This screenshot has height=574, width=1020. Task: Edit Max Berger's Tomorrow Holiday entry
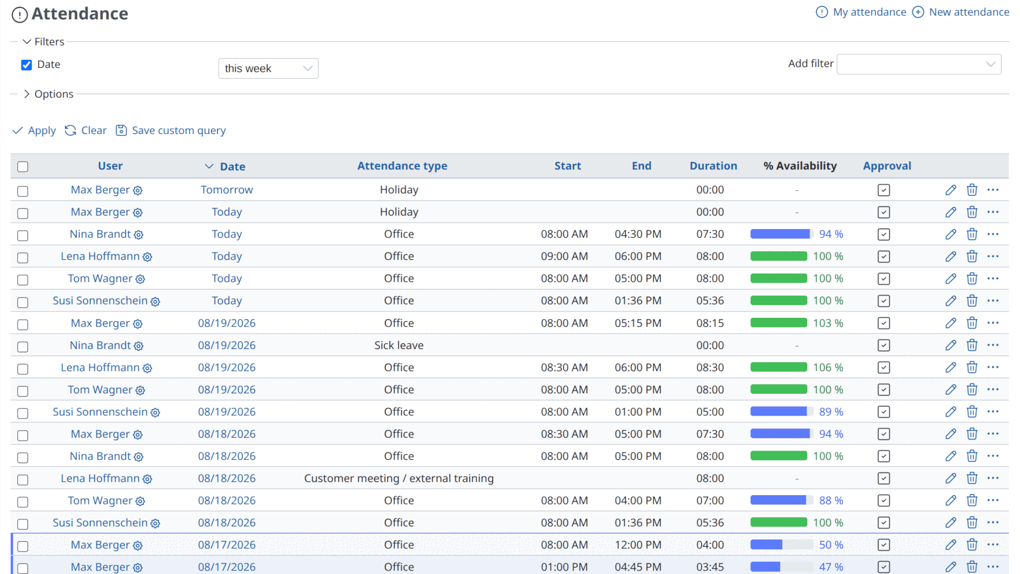[950, 190]
